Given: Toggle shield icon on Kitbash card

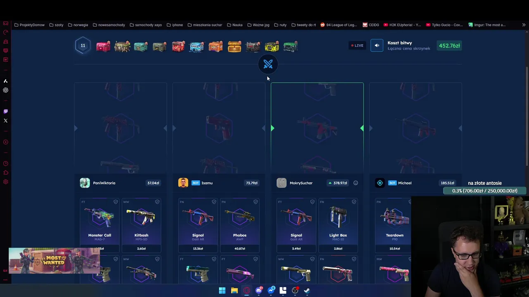Looking at the screenshot, I should pos(157,202).
